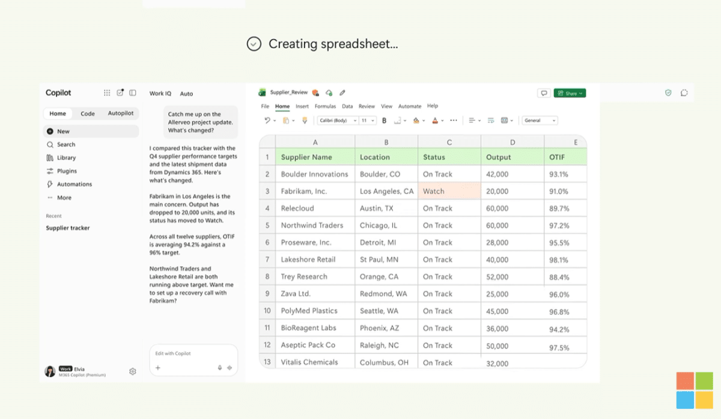This screenshot has height=419, width=721.
Task: Open Automations in Copilot sidebar
Action: coord(69,184)
